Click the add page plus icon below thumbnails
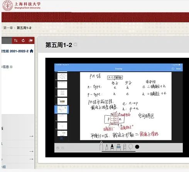The width and height of the screenshot is (189, 172). [61, 138]
